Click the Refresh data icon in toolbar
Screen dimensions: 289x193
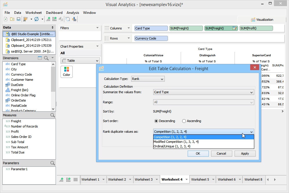(36, 19)
